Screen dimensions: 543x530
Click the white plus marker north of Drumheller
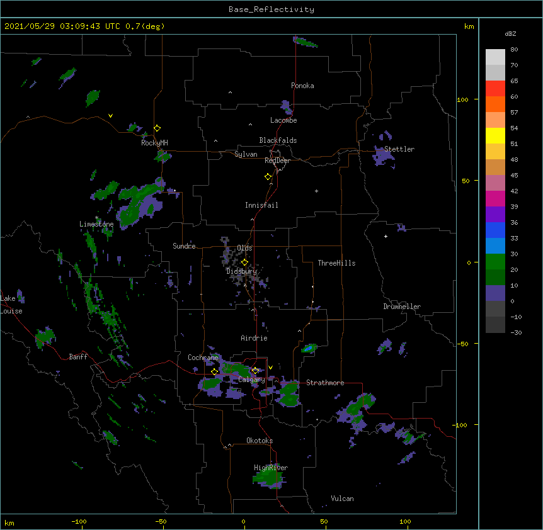tap(386, 236)
